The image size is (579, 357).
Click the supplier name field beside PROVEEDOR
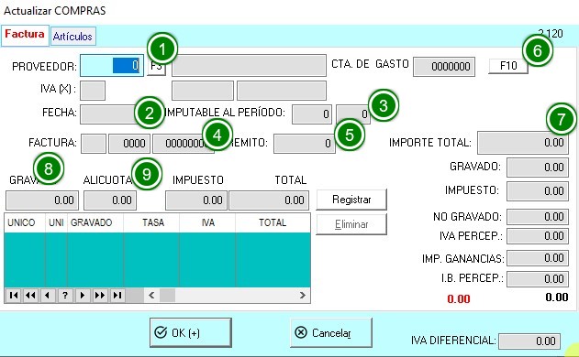249,66
